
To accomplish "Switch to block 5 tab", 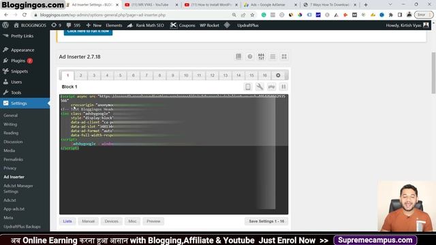I will pyautogui.click(x=120, y=76).
